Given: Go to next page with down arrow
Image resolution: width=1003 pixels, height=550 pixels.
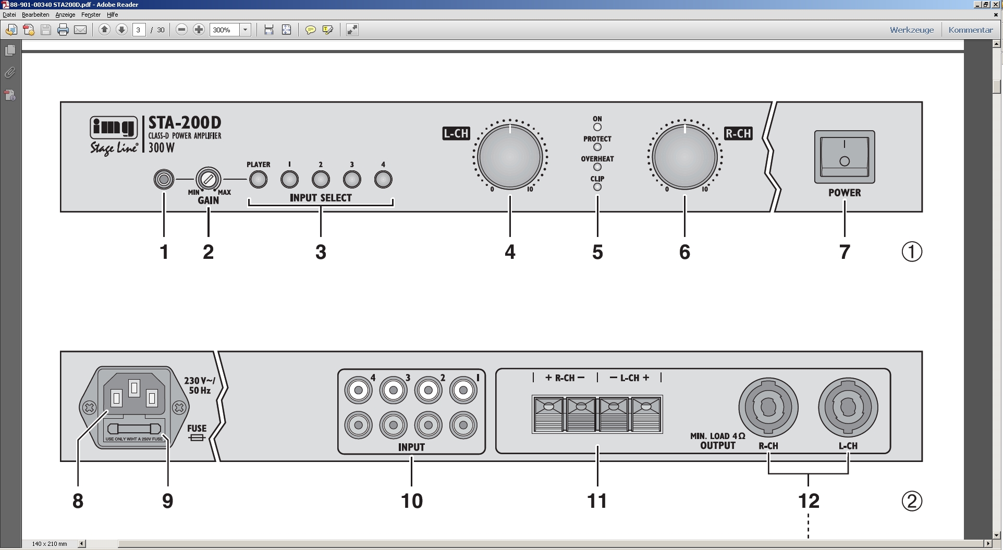Looking at the screenshot, I should point(121,30).
